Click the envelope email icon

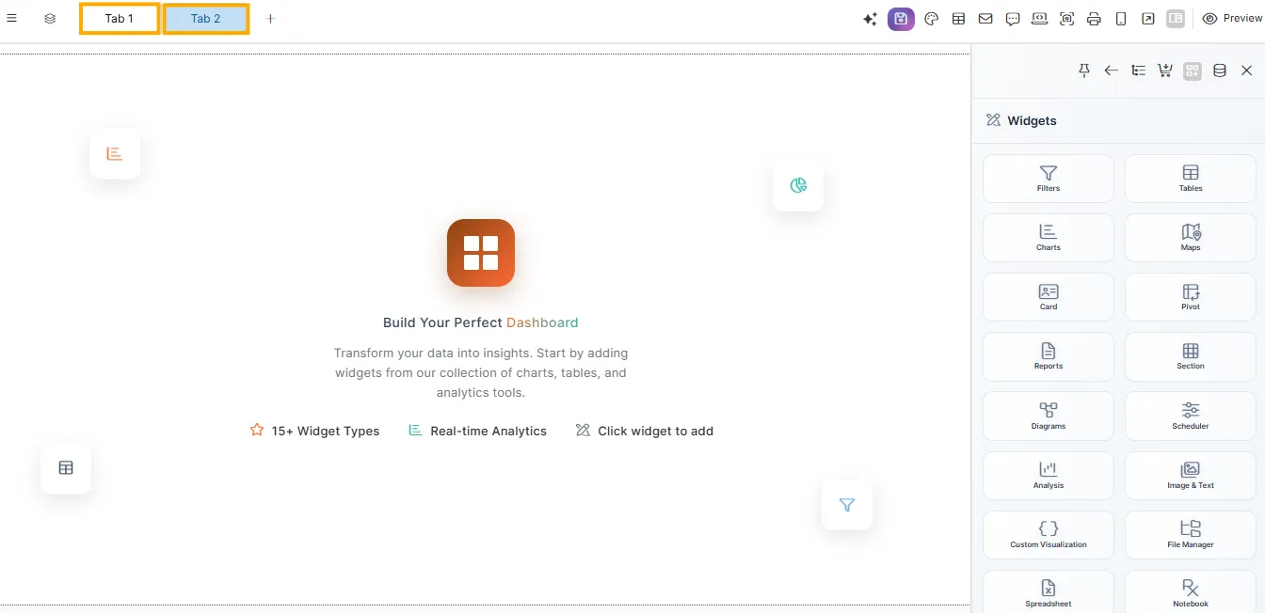pos(985,19)
